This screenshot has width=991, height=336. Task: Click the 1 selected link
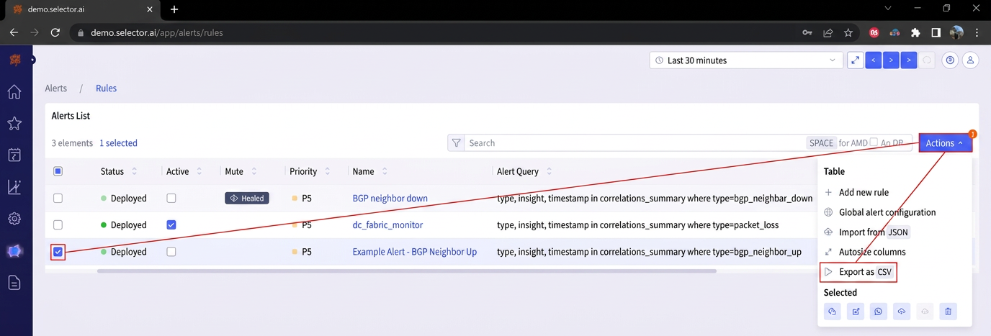pyautogui.click(x=118, y=143)
